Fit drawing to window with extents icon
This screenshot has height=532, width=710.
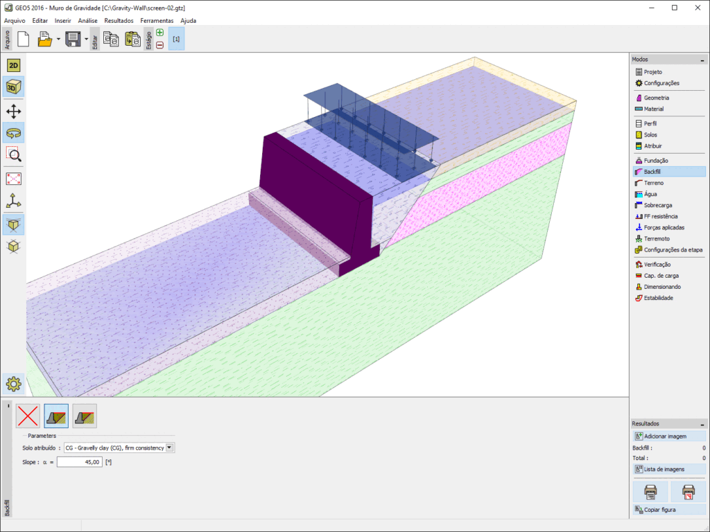tap(14, 179)
